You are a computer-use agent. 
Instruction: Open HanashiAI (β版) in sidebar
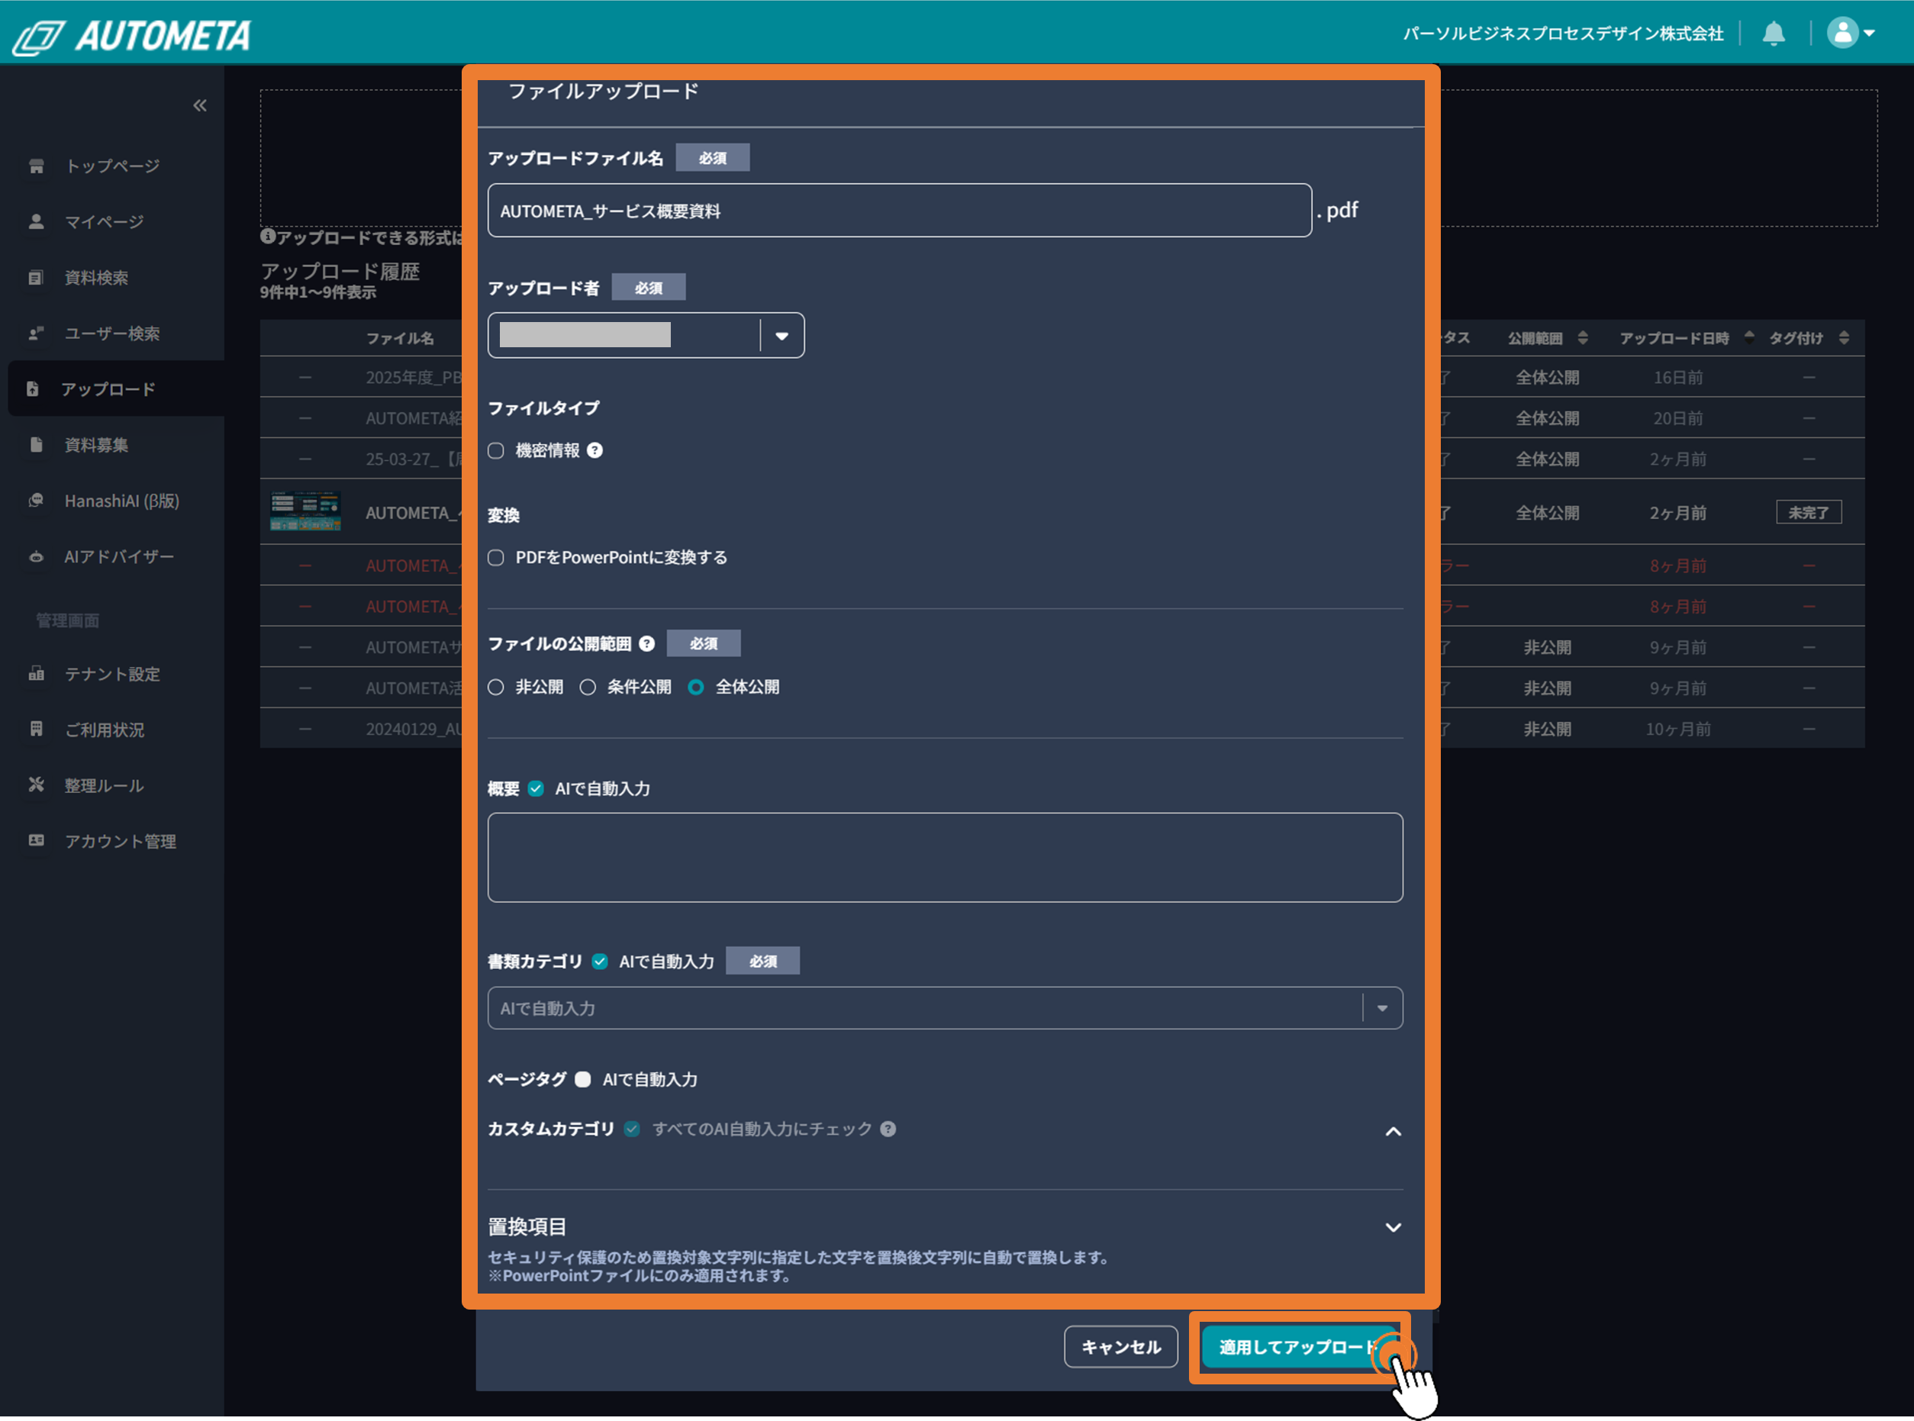(122, 501)
